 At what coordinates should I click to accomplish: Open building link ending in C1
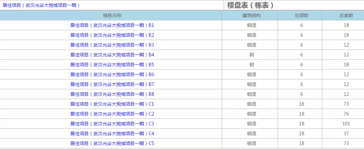tap(112, 104)
